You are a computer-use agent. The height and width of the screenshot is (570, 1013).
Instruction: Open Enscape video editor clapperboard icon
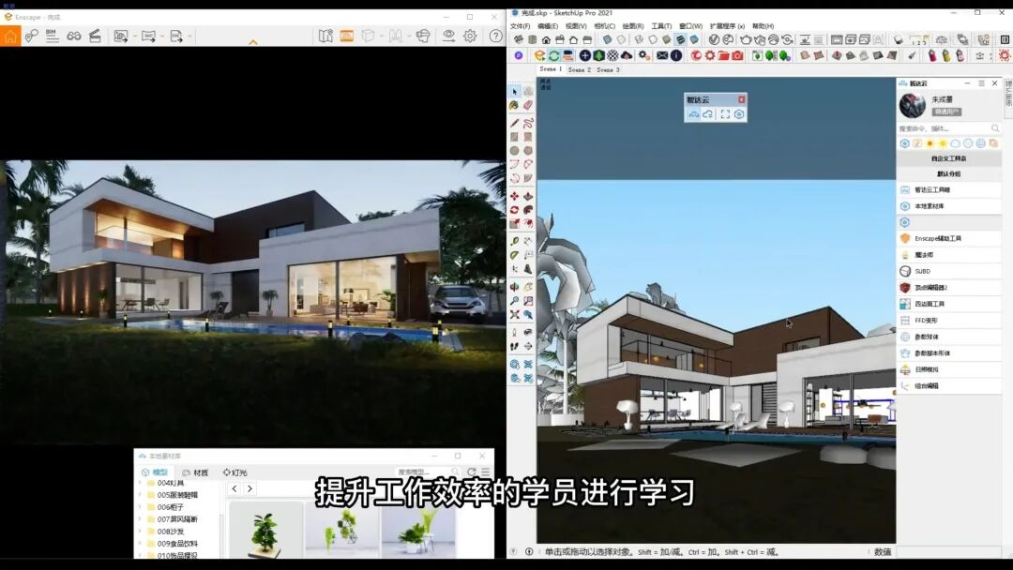tap(95, 37)
